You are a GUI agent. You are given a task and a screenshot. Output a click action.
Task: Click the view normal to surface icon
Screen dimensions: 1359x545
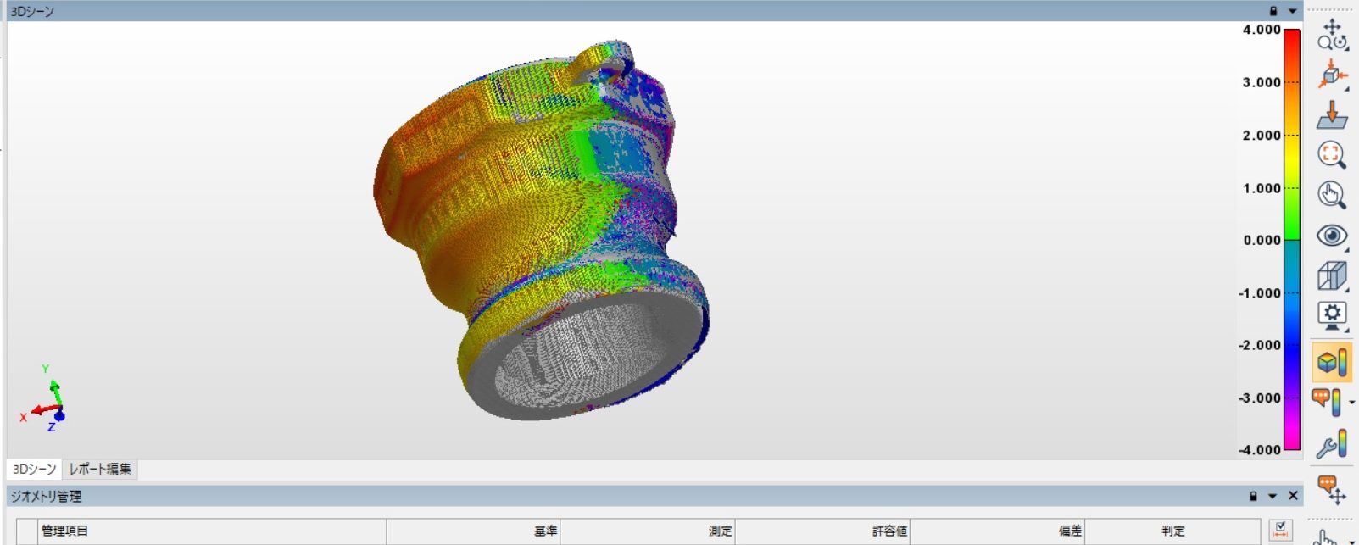(x=1331, y=115)
